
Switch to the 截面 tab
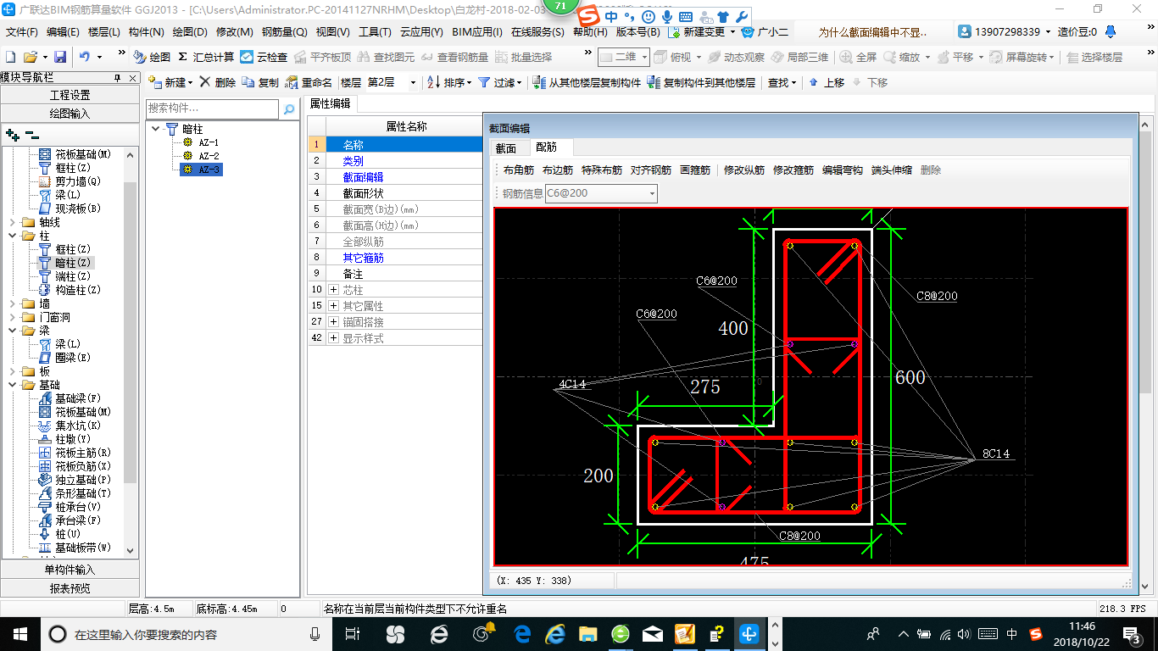pos(506,148)
